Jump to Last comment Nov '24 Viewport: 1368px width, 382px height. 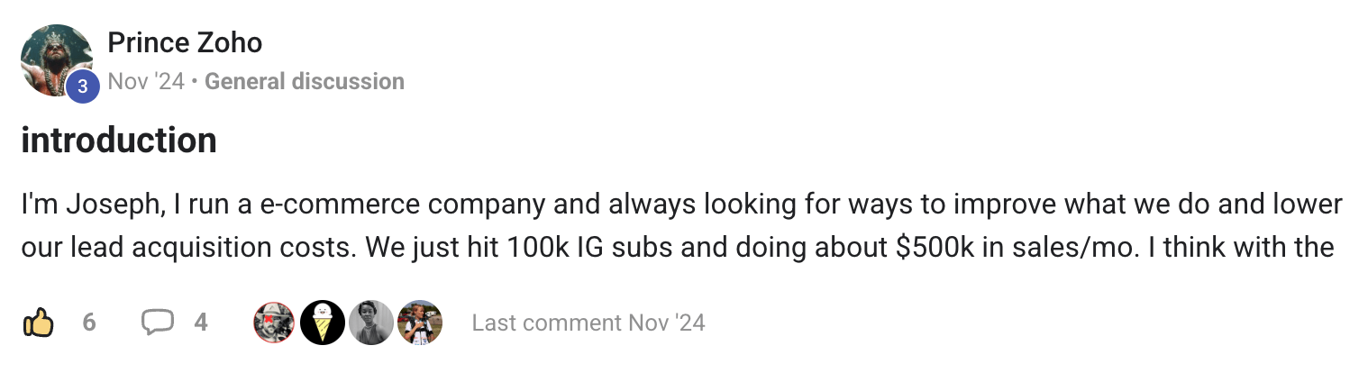588,323
